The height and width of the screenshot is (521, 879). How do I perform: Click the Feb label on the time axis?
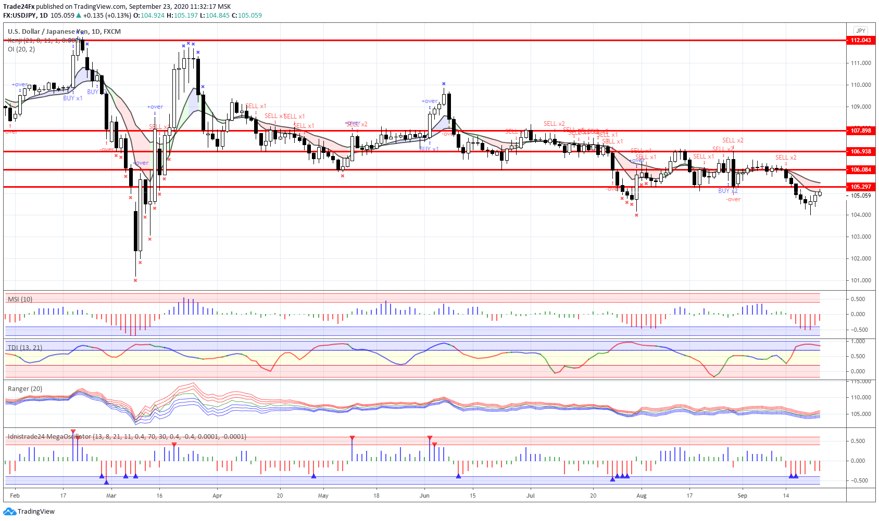click(15, 496)
